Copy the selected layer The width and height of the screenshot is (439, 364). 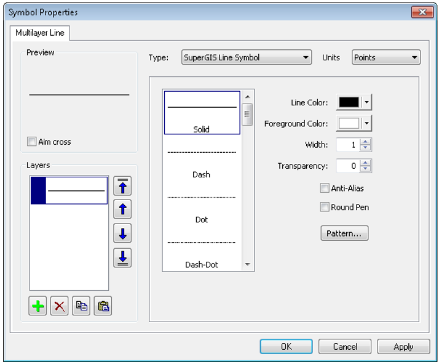[x=81, y=307]
